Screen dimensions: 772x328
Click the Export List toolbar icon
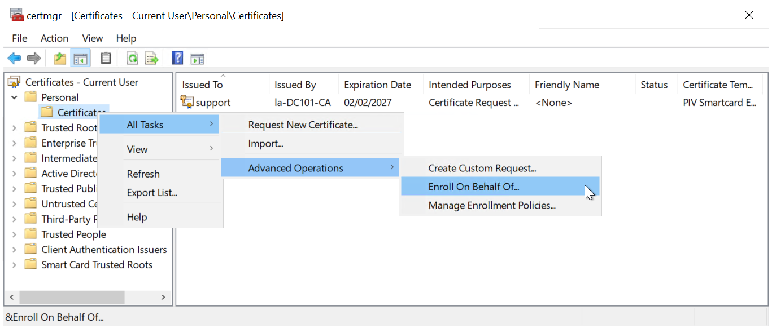[151, 58]
